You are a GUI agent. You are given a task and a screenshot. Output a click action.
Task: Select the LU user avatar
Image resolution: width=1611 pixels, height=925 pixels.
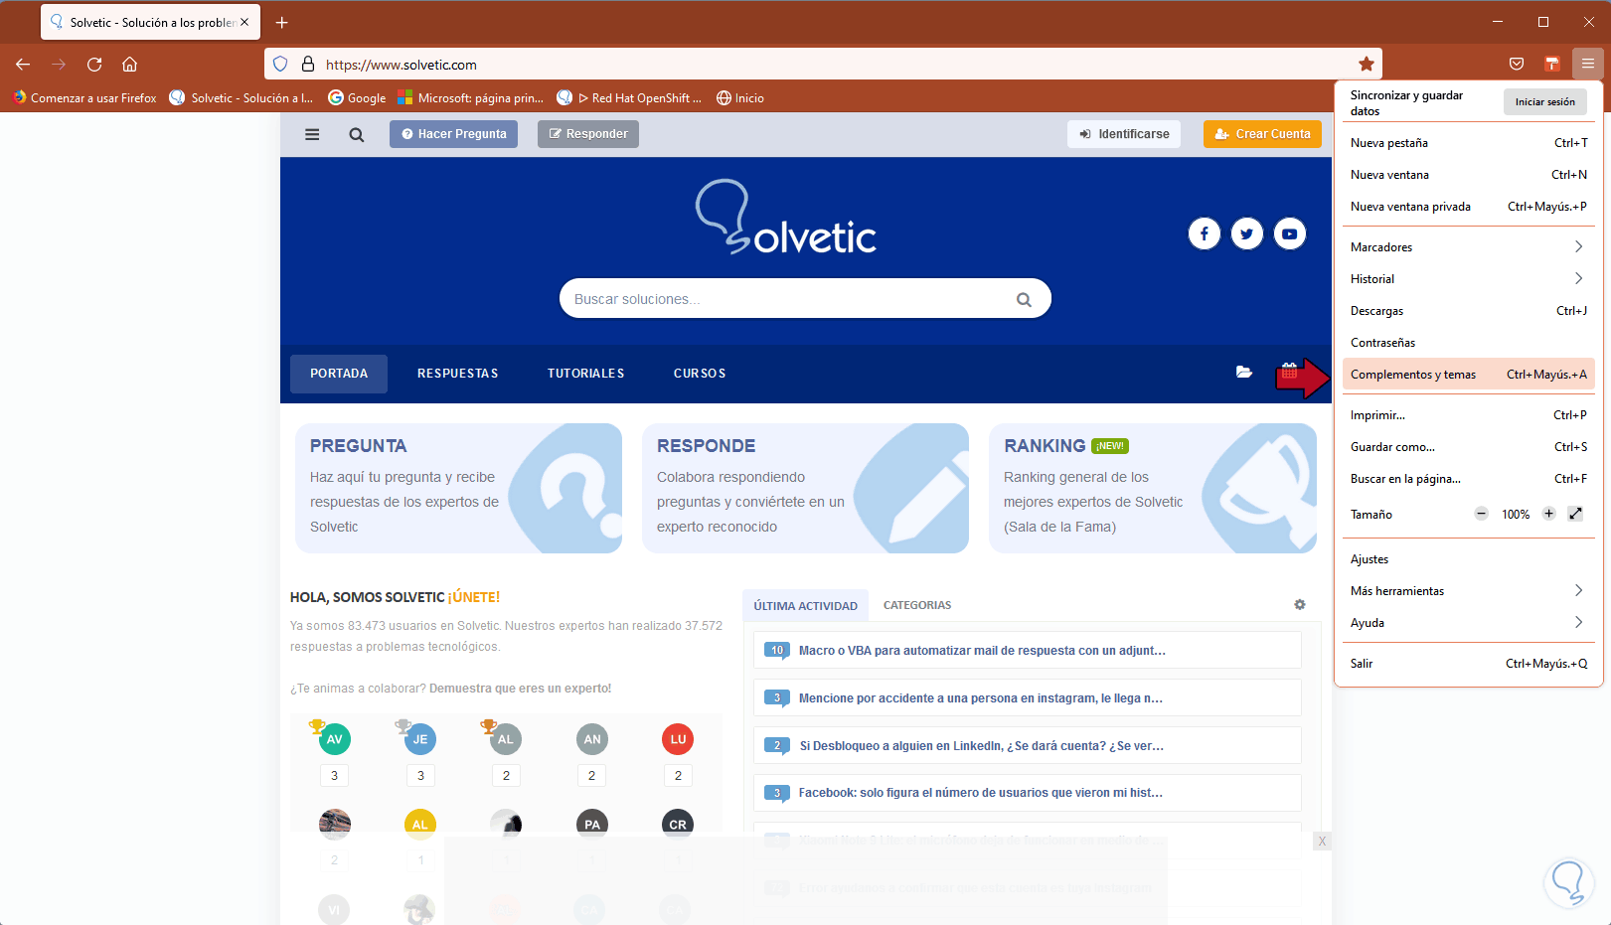pyautogui.click(x=678, y=739)
